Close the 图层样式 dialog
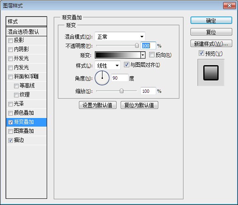 (229, 6)
